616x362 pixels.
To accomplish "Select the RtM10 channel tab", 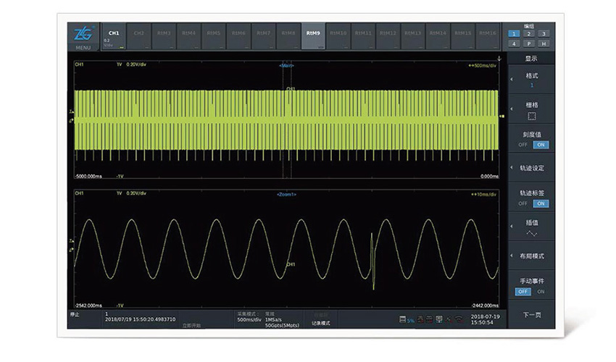I will pyautogui.click(x=338, y=36).
